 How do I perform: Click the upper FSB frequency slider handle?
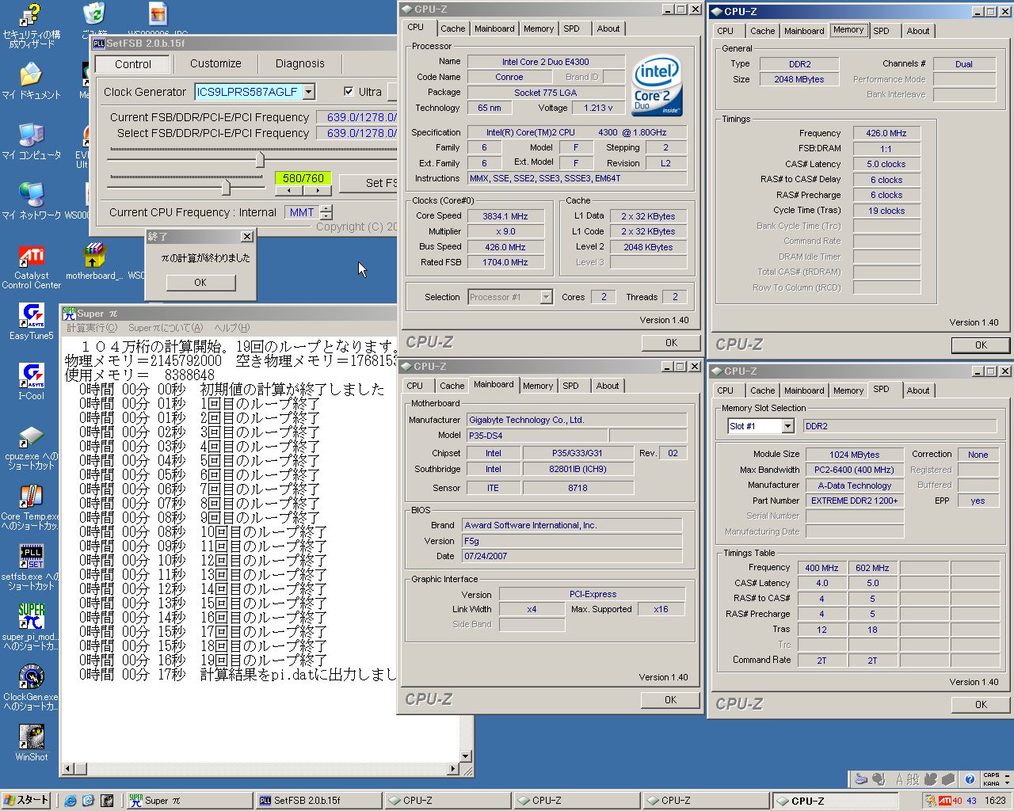click(x=260, y=160)
